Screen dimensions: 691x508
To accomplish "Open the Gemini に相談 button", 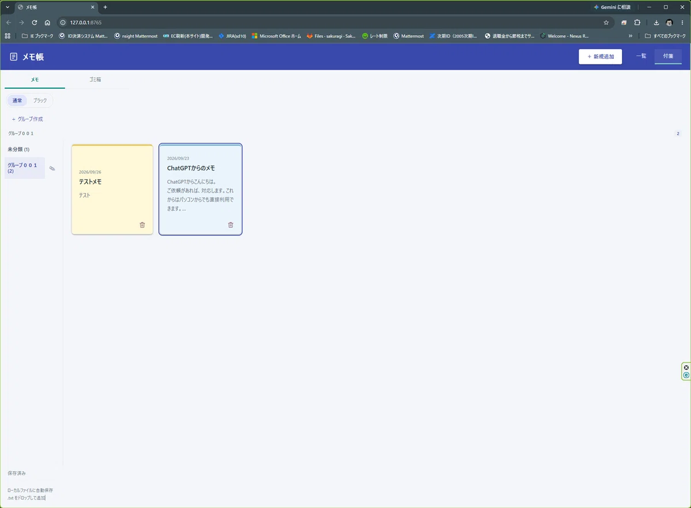I will pos(612,7).
